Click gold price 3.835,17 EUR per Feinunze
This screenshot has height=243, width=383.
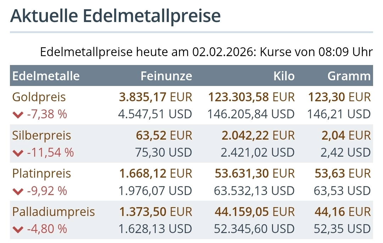(x=155, y=97)
